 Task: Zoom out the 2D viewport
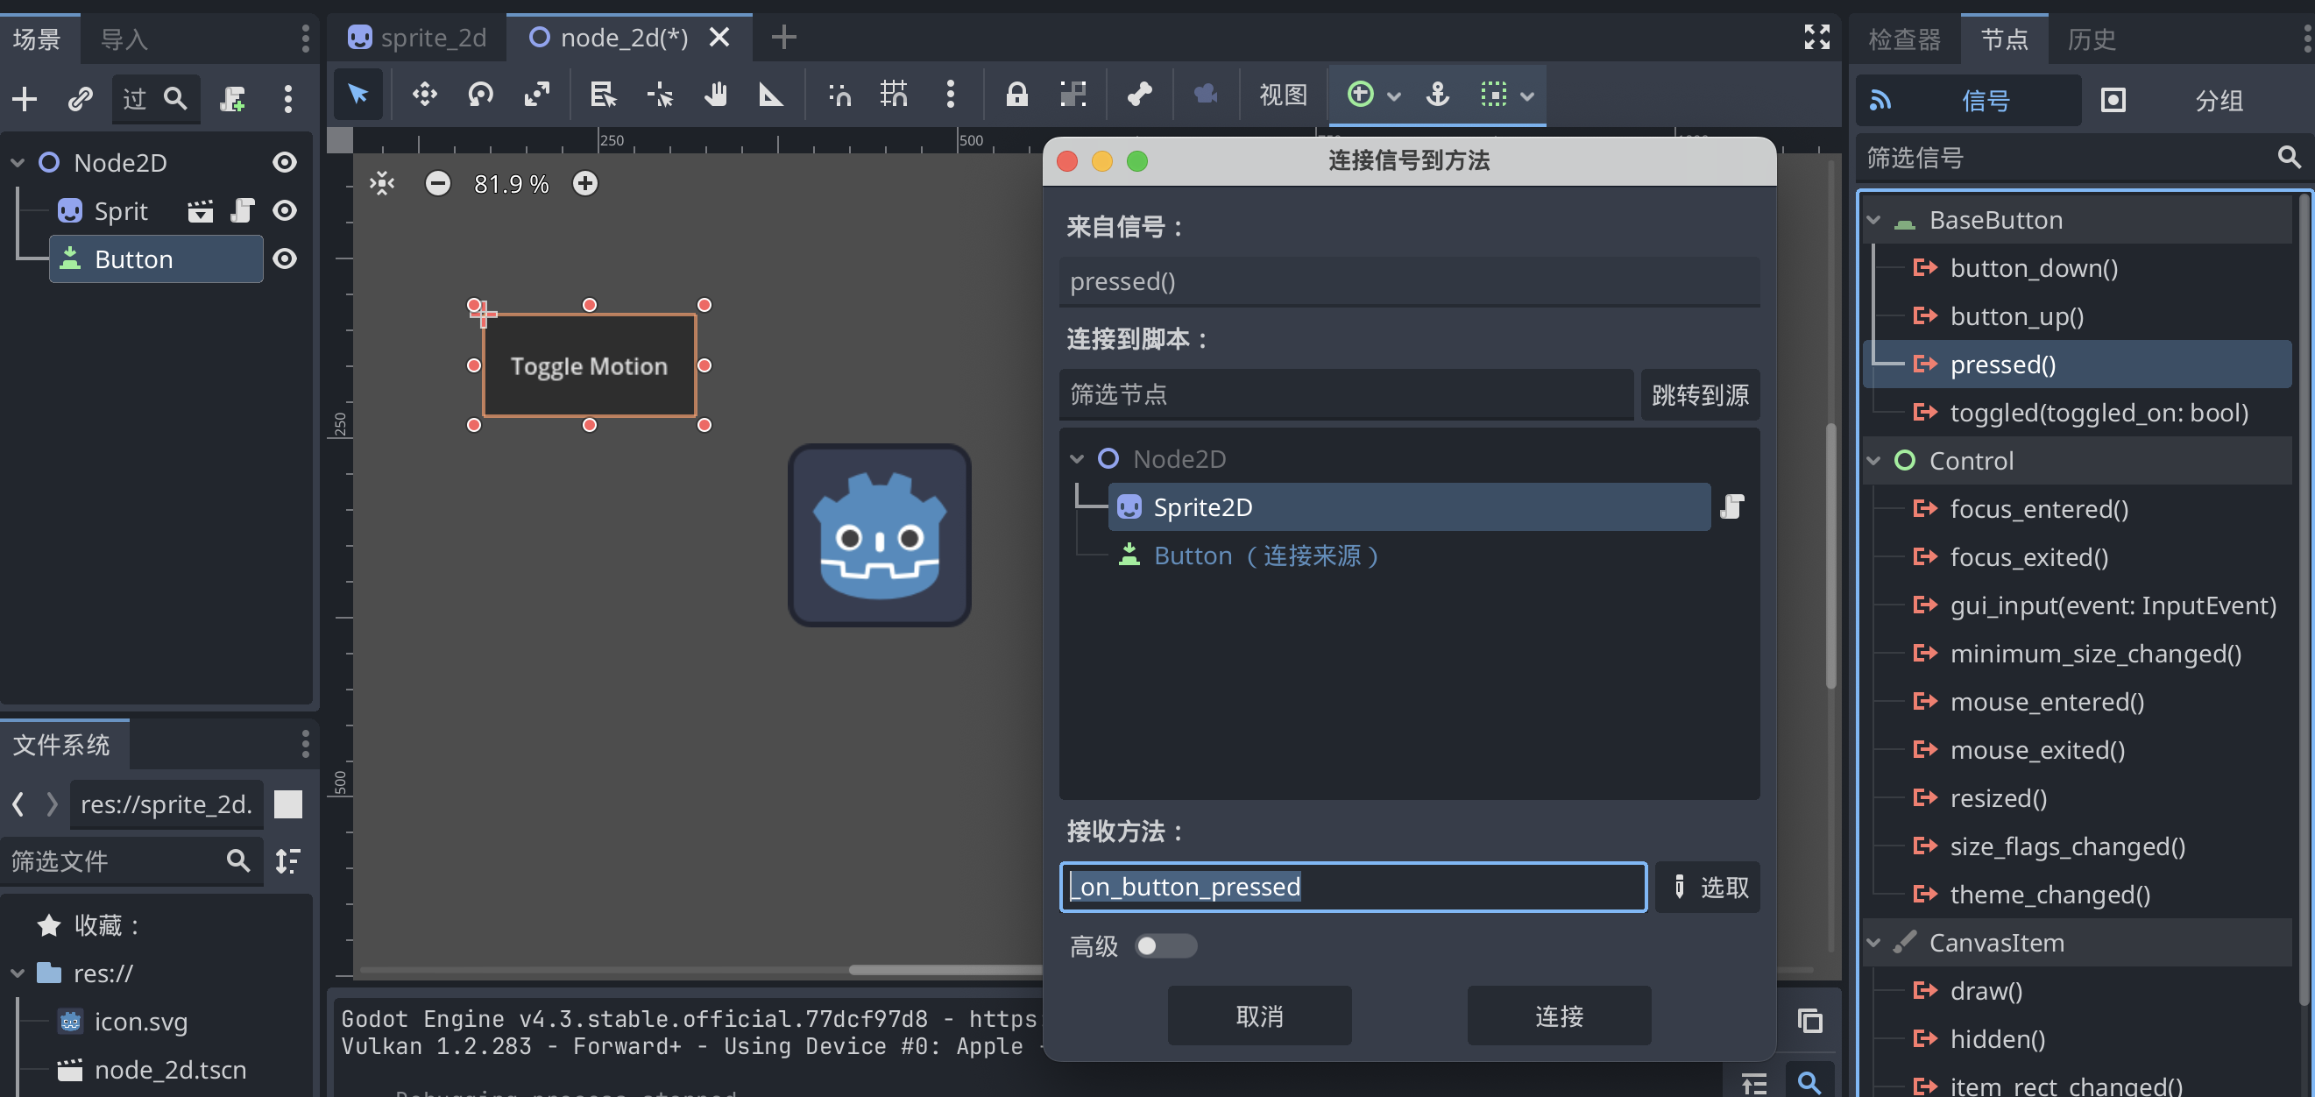(x=437, y=184)
